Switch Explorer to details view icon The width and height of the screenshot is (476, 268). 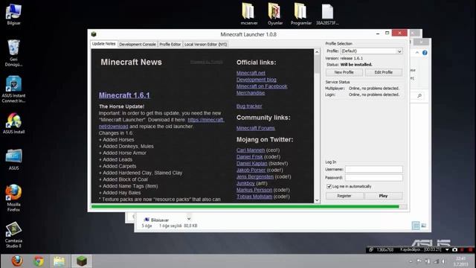[416, 226]
